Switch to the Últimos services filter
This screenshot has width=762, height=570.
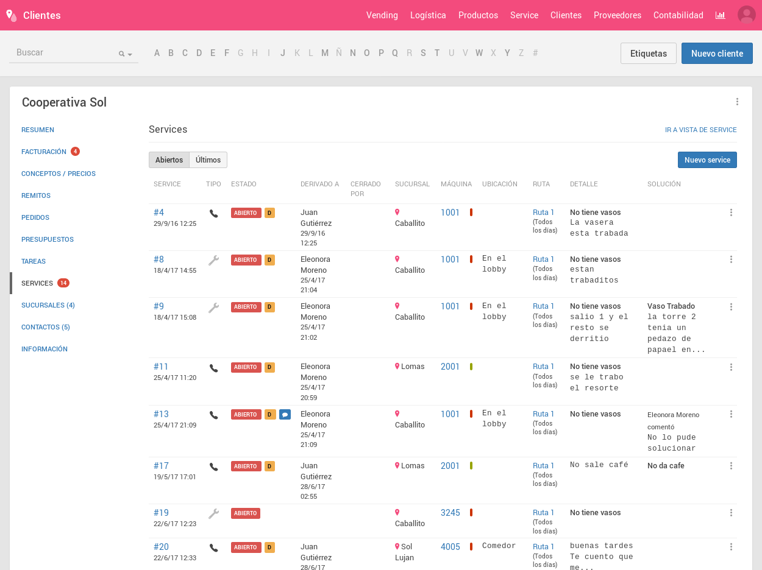click(208, 160)
